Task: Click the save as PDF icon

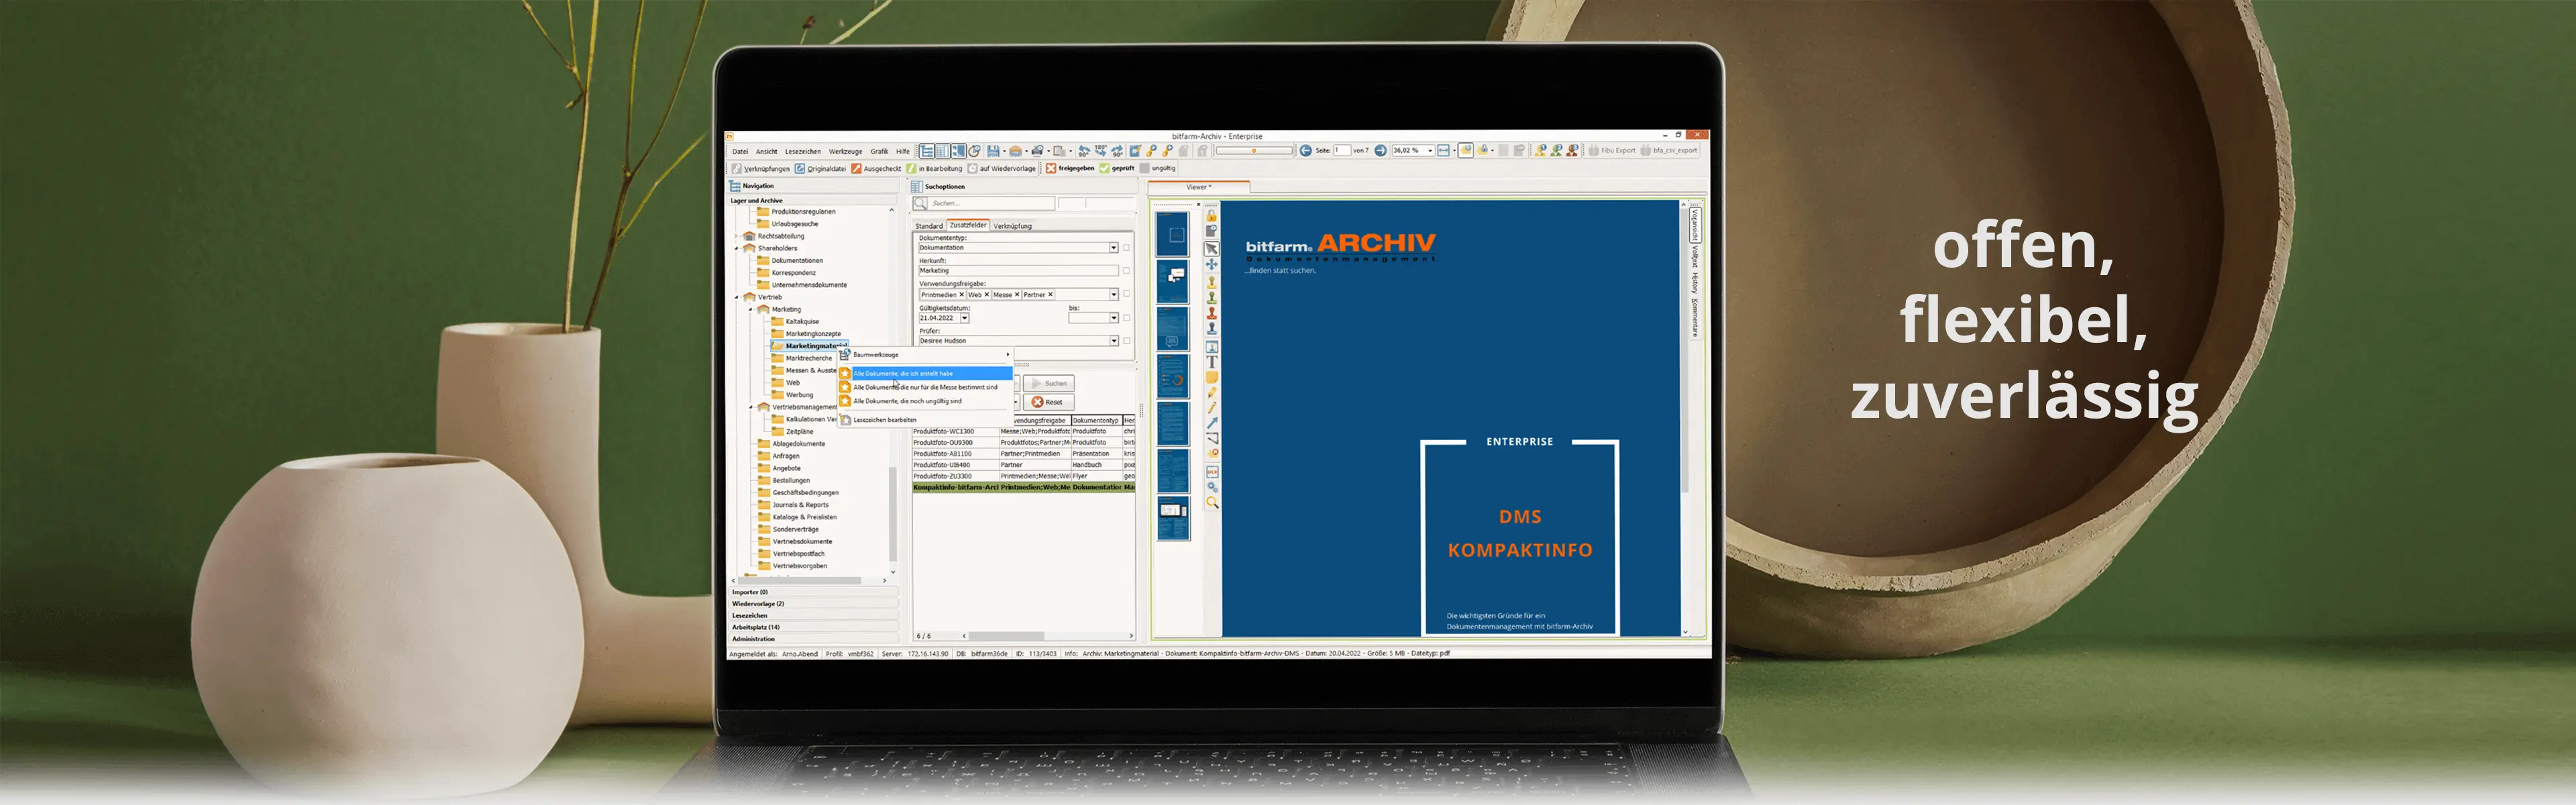Action: point(993,151)
